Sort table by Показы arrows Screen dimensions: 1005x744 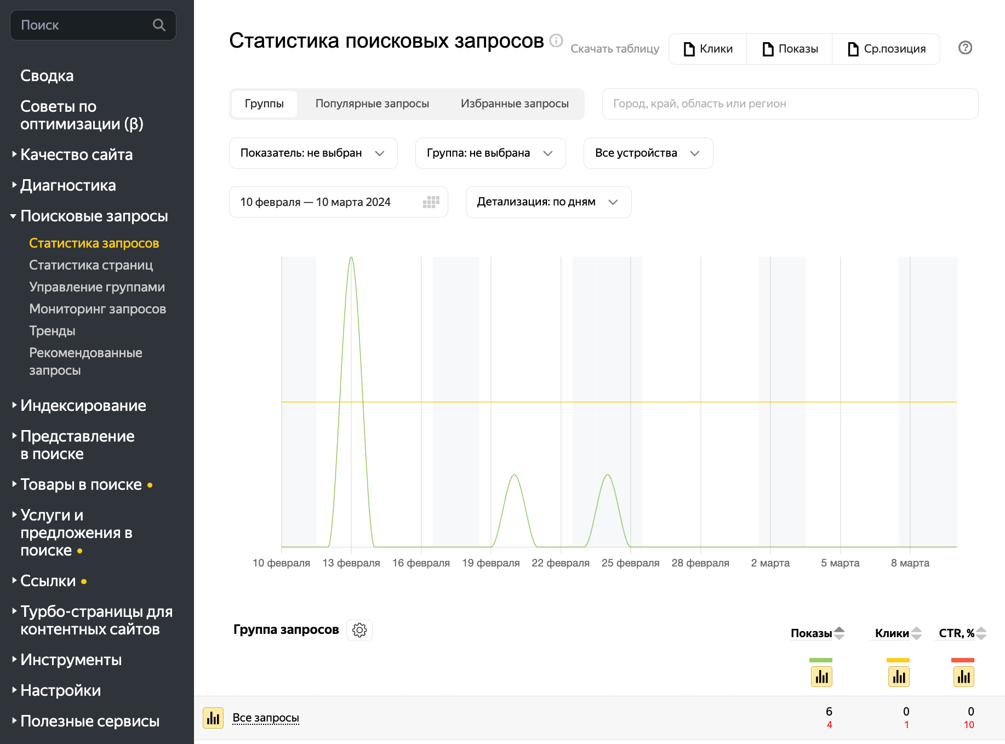click(839, 633)
